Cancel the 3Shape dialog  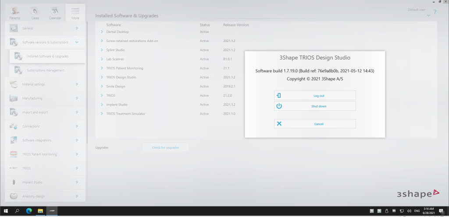pyautogui.click(x=315, y=124)
